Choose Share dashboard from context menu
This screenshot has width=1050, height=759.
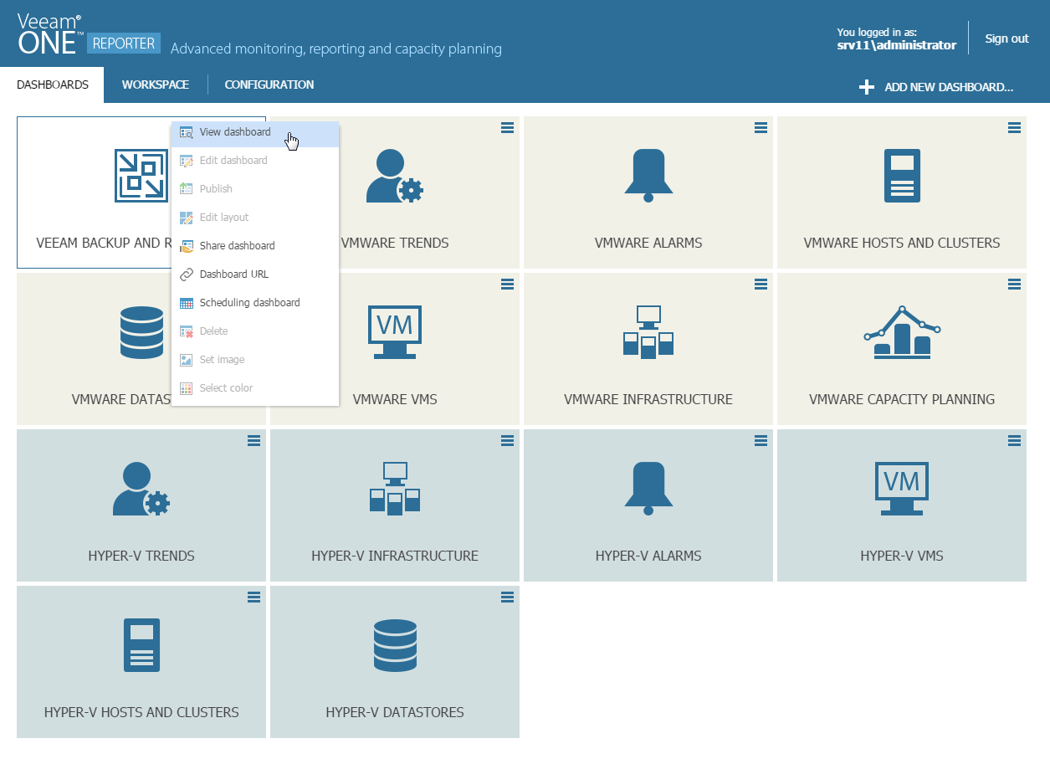[255, 246]
